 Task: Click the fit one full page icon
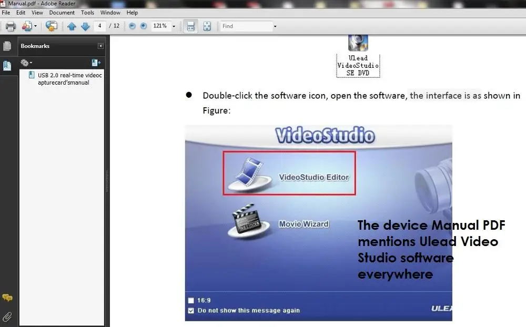207,26
